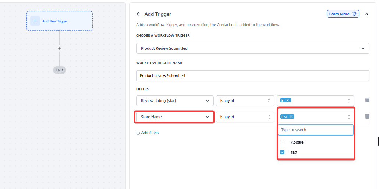The height and width of the screenshot is (189, 379).
Task: Remove the 5 rating tag
Action: [288, 100]
